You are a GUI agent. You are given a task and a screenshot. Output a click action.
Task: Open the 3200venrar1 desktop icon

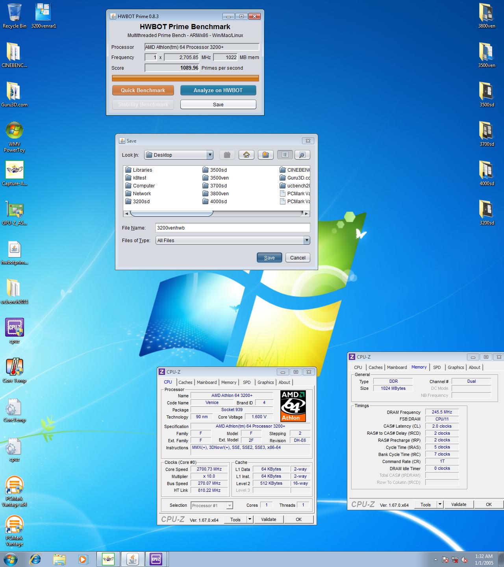[x=43, y=16]
